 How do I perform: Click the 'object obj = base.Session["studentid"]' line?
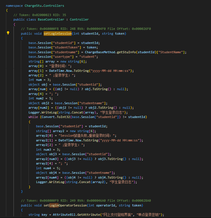point(65,84)
